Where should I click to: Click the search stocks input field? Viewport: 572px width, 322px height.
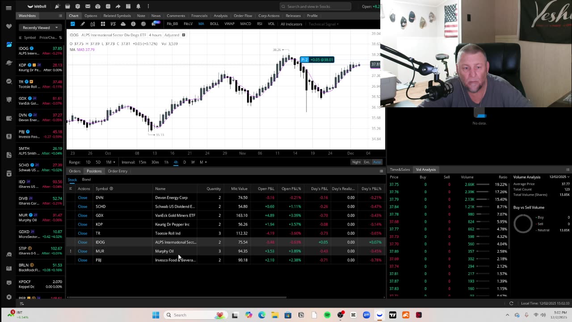(315, 6)
